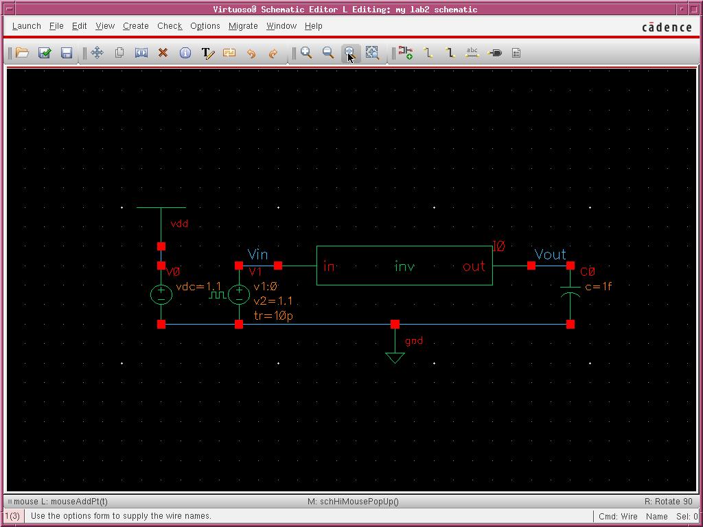Image resolution: width=703 pixels, height=527 pixels.
Task: Open the Options menu
Action: [205, 26]
